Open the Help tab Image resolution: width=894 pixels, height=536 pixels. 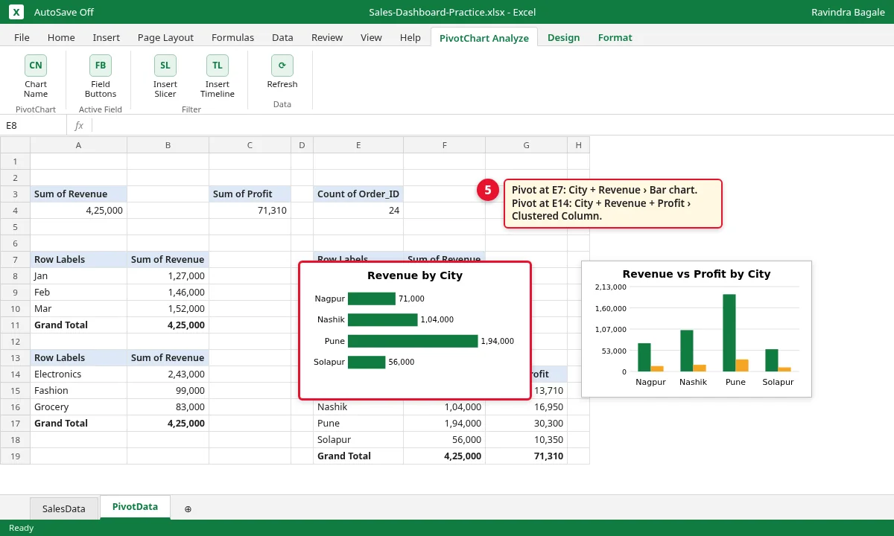tap(410, 37)
